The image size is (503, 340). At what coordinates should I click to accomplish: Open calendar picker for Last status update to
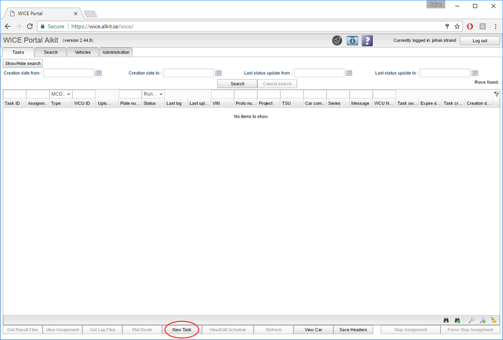tap(475, 73)
